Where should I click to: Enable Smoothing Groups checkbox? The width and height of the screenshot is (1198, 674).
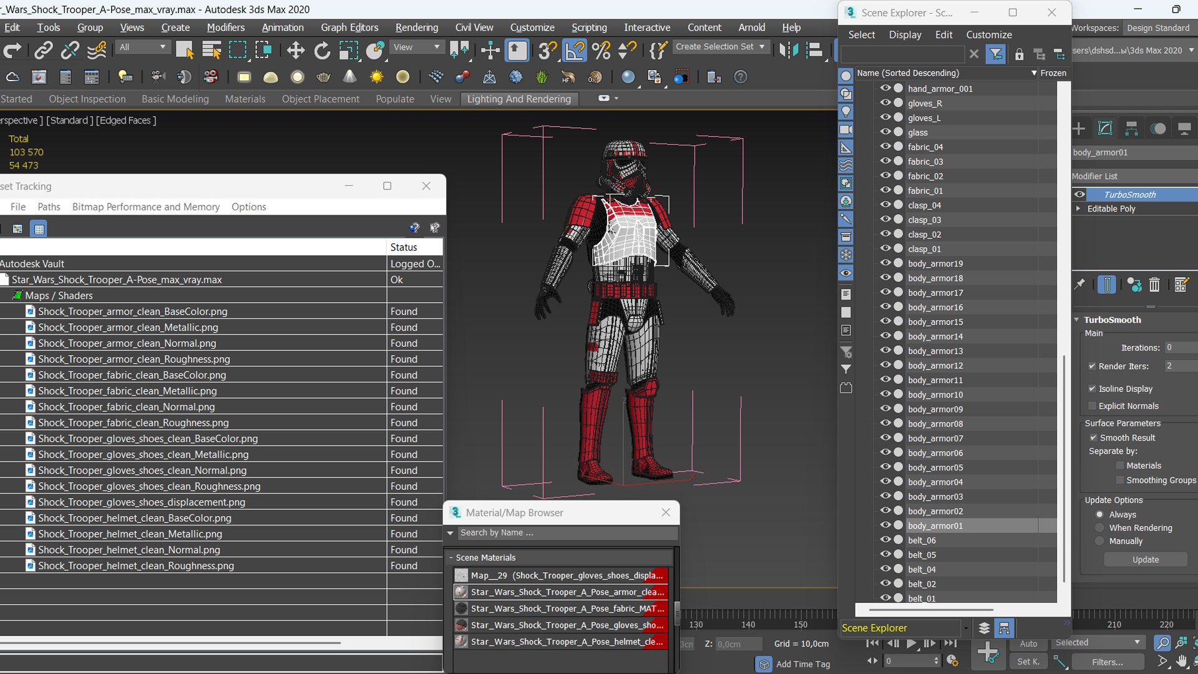click(1120, 481)
